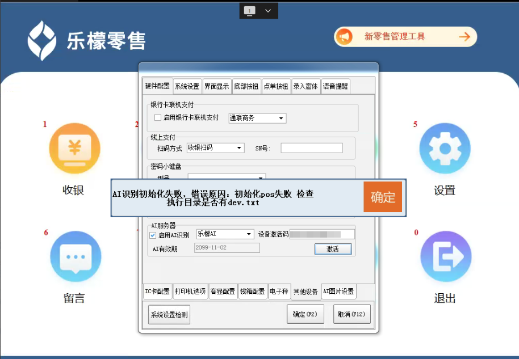Open the 留言 message icon

pyautogui.click(x=76, y=256)
